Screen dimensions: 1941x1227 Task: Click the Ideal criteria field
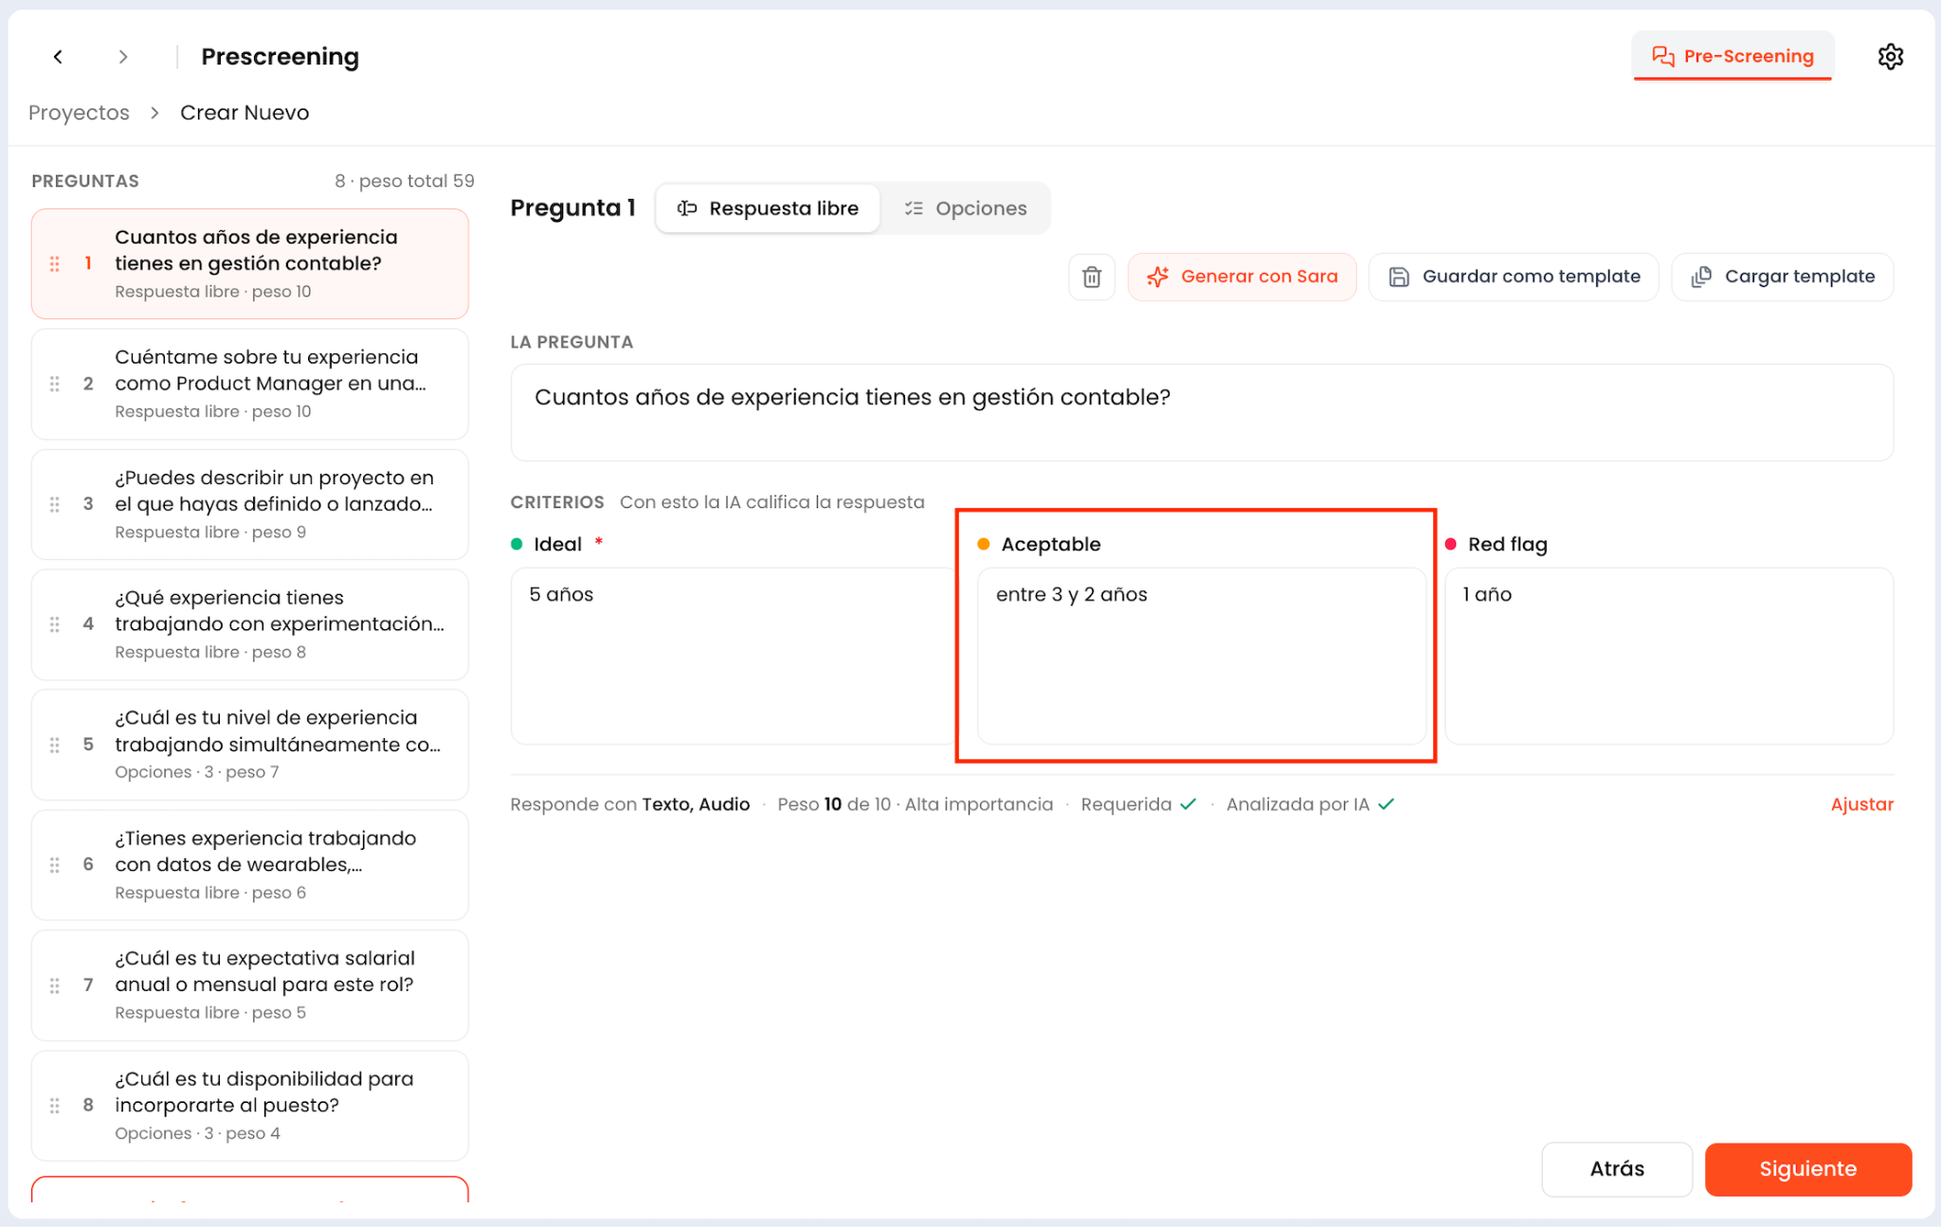(733, 656)
